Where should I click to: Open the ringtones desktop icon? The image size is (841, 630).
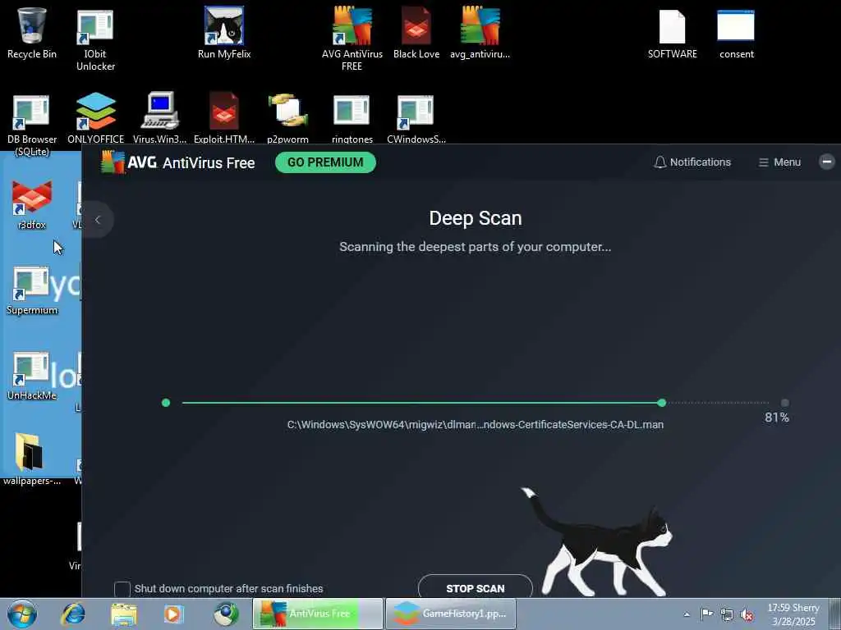[x=352, y=118]
